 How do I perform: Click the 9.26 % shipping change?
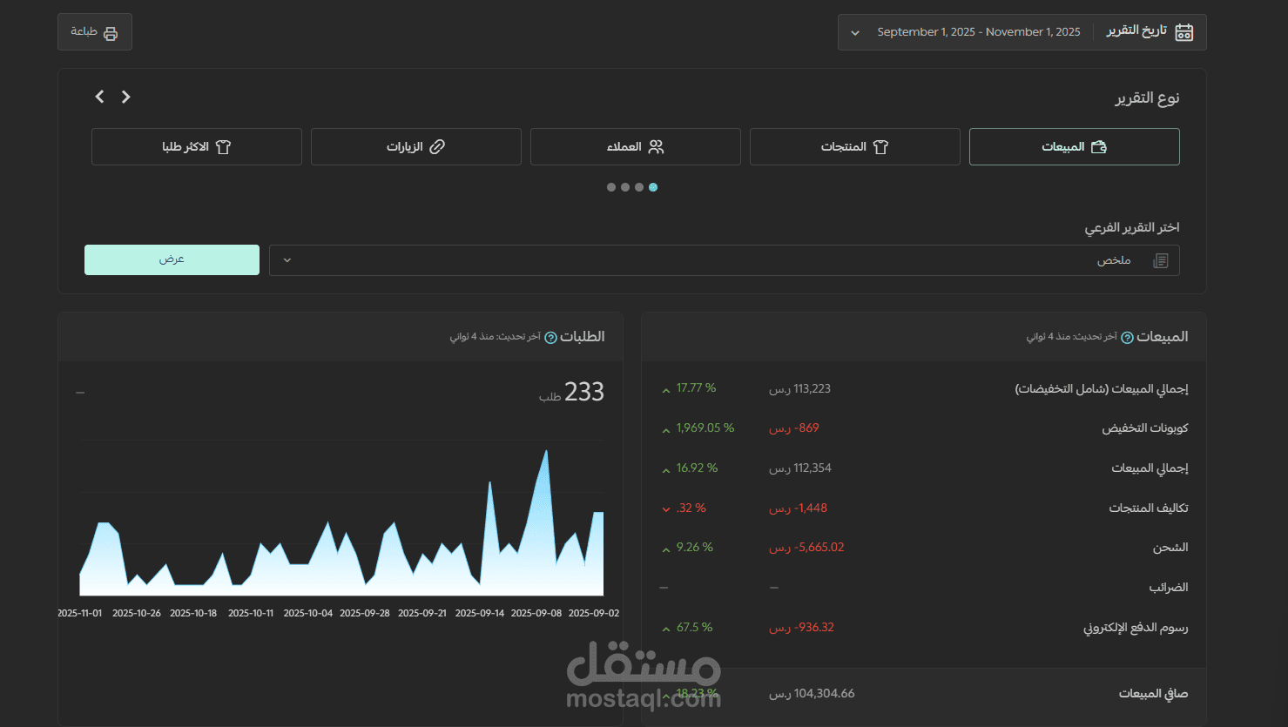[x=694, y=548]
